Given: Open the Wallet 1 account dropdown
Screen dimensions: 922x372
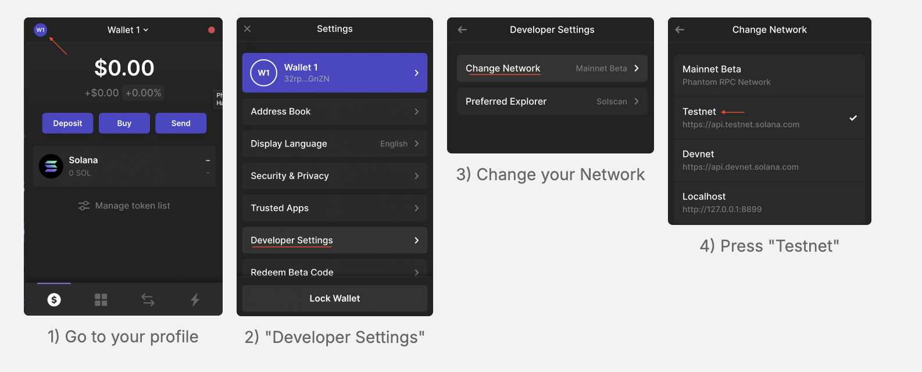Looking at the screenshot, I should [128, 30].
